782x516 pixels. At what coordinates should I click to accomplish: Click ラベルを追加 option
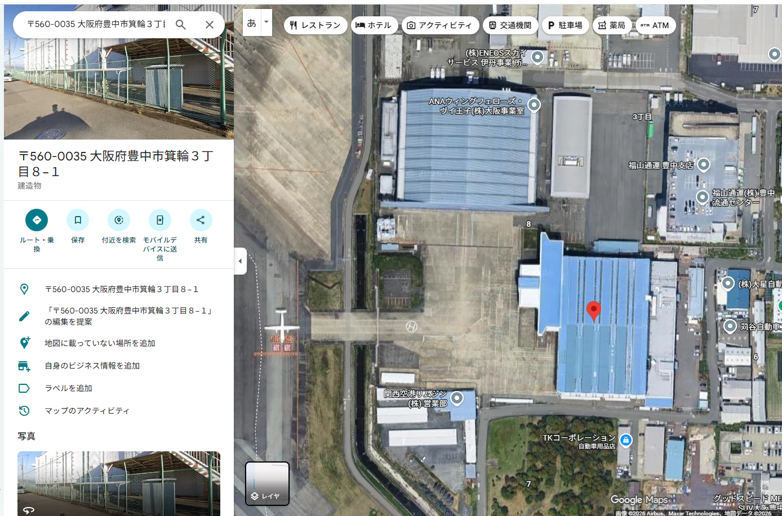pos(119,388)
